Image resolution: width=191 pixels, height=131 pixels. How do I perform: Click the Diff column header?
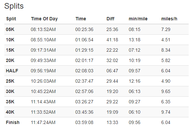click(110, 19)
